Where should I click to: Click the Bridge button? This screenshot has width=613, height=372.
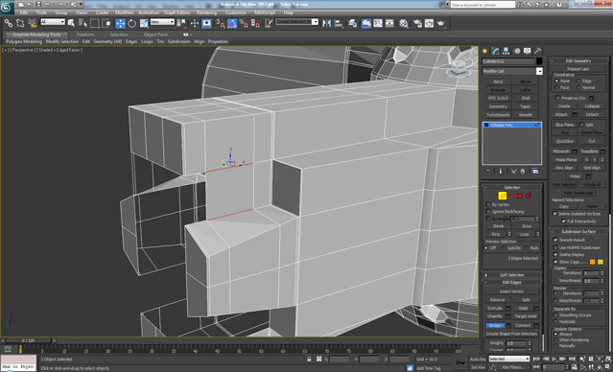pyautogui.click(x=495, y=326)
